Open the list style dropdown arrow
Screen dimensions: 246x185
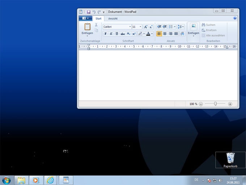coord(175,27)
